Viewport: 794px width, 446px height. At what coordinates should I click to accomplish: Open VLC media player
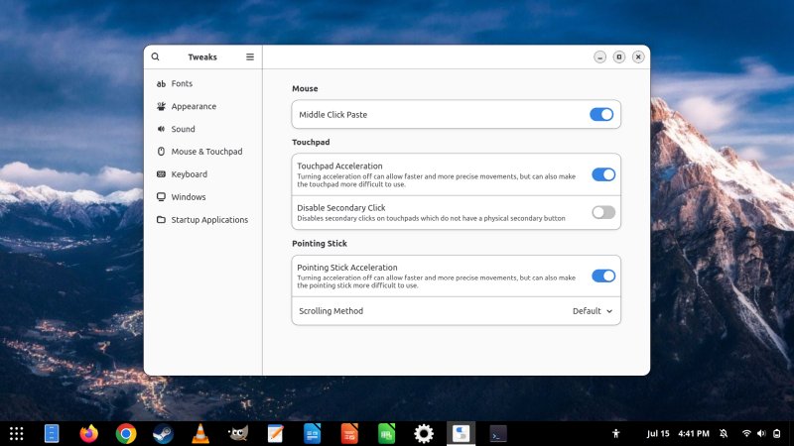click(x=200, y=433)
